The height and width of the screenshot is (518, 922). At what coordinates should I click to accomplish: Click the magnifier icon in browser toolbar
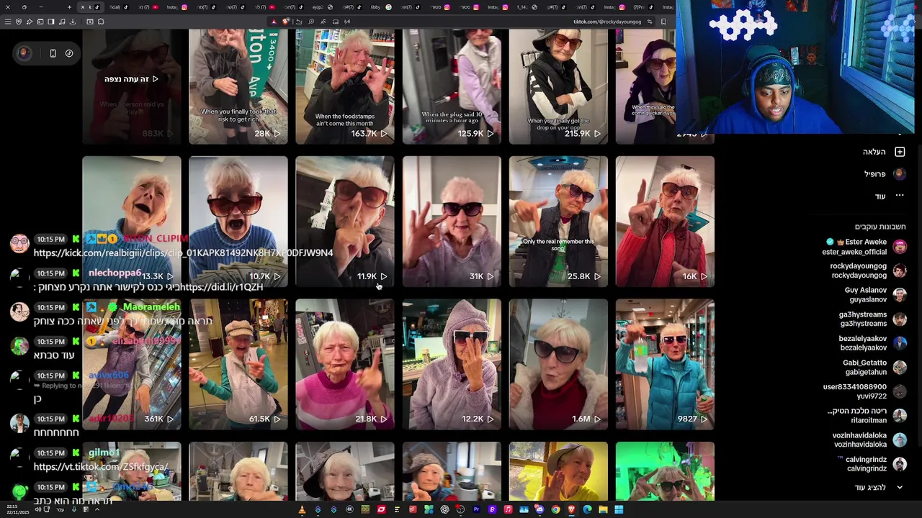(311, 22)
